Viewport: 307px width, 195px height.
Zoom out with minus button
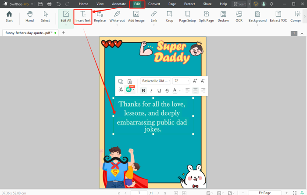(243, 193)
